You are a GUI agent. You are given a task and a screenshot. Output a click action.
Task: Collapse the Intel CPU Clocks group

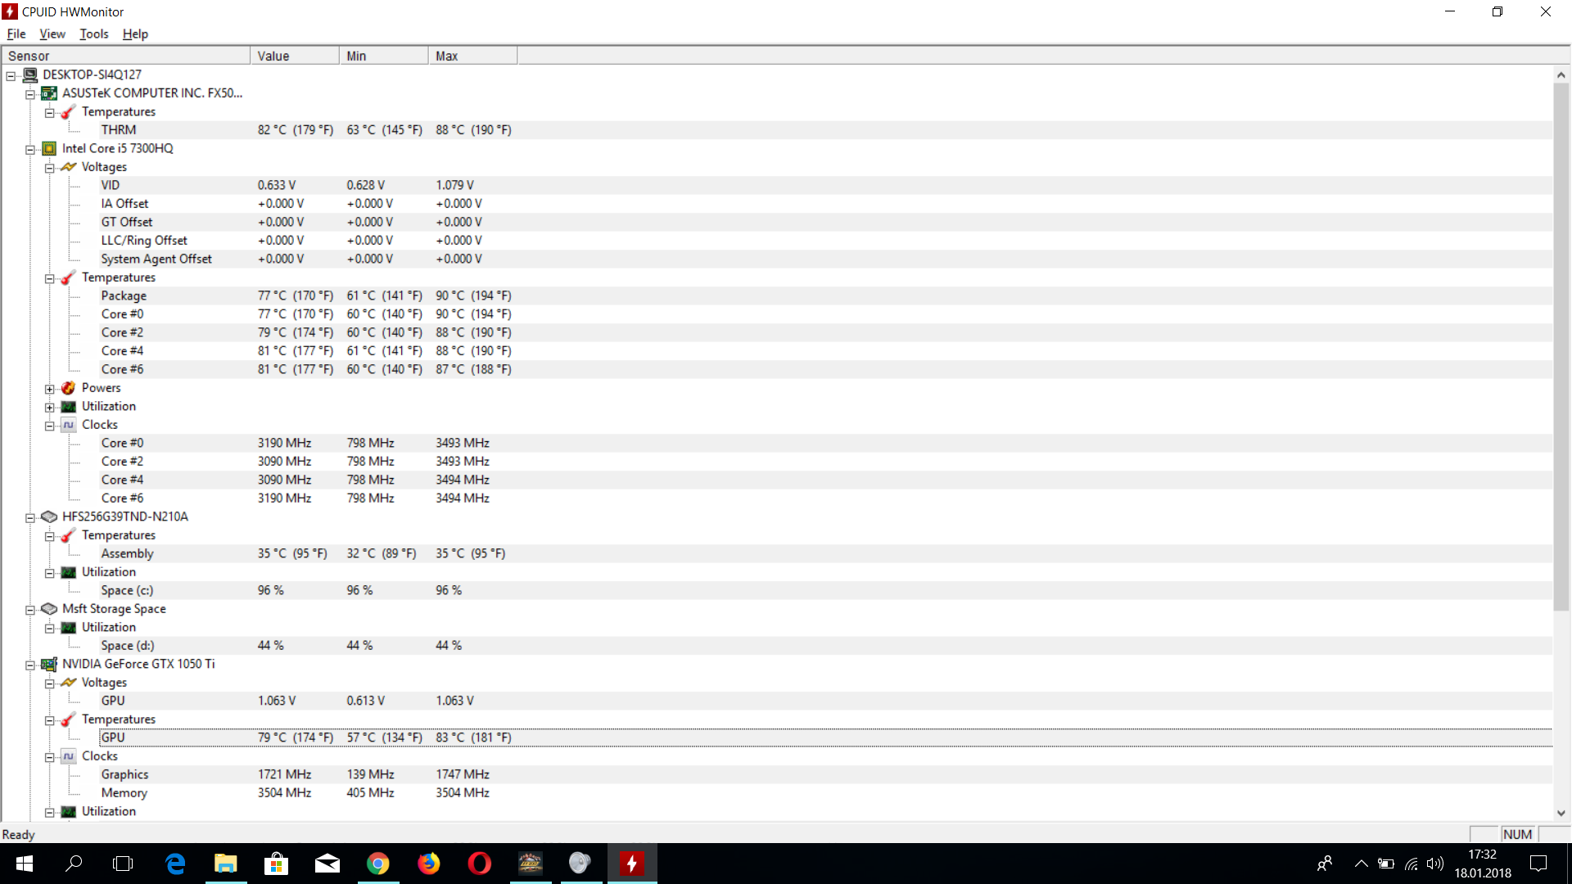tap(50, 426)
